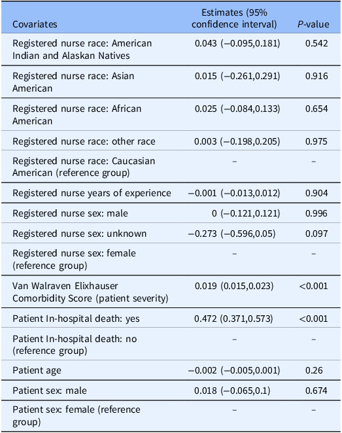This screenshot has height=433, width=342.
Task: Select the Patient age row label
Action: tap(37, 370)
